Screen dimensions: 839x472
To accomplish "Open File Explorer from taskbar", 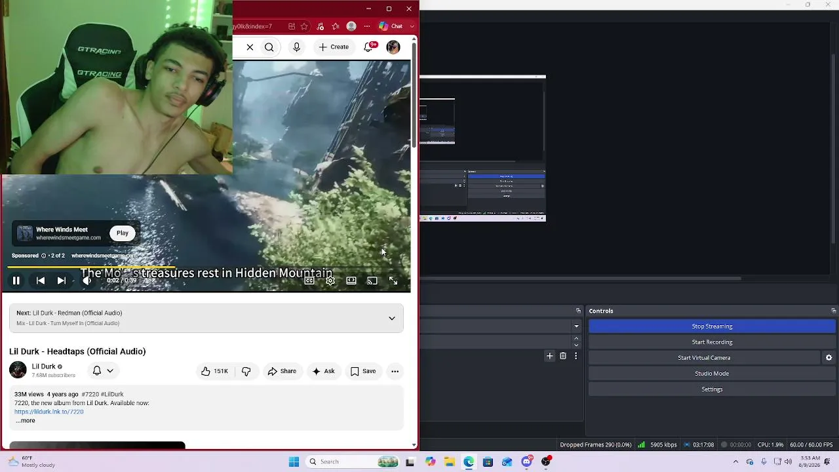I will 450,462.
